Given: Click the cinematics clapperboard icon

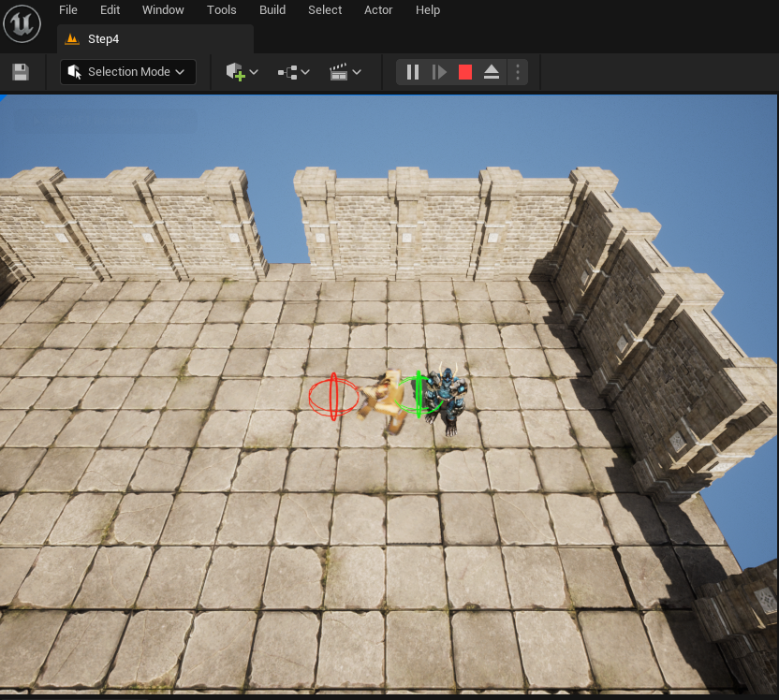Looking at the screenshot, I should (x=338, y=72).
